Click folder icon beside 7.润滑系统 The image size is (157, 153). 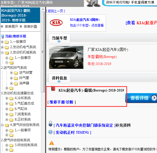tap(11, 114)
